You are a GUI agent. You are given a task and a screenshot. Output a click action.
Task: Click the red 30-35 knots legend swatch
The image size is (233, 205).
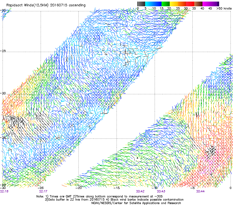tap(190, 4)
